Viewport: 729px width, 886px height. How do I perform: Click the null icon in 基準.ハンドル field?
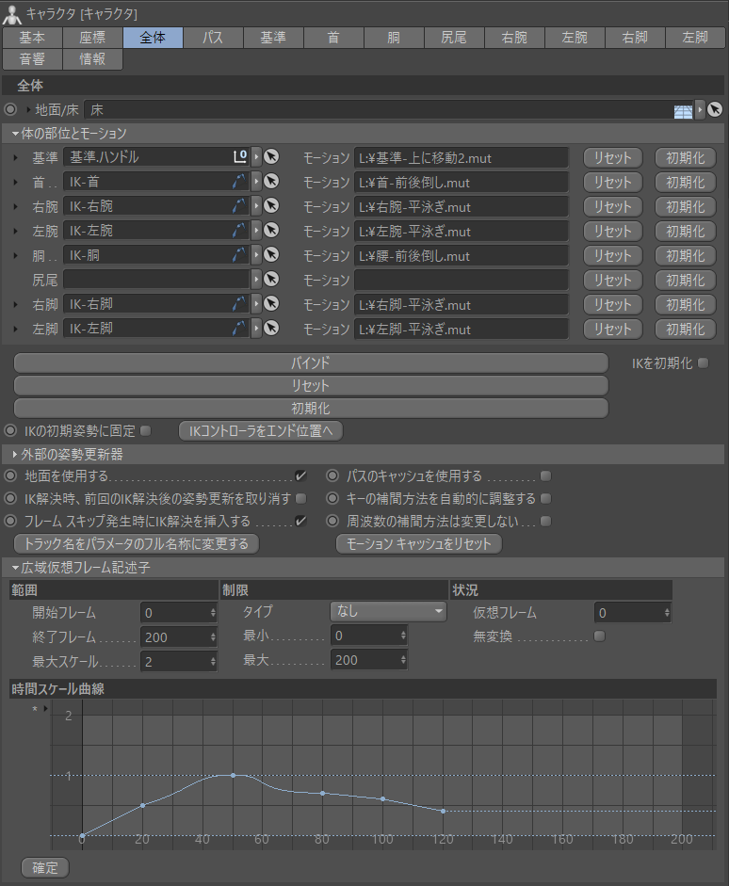(x=239, y=157)
